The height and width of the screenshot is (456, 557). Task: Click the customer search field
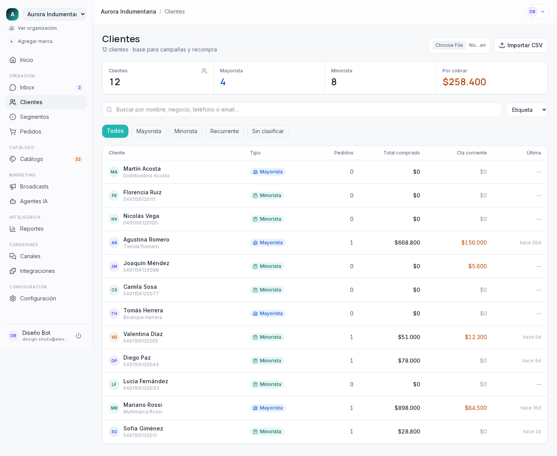click(x=302, y=110)
